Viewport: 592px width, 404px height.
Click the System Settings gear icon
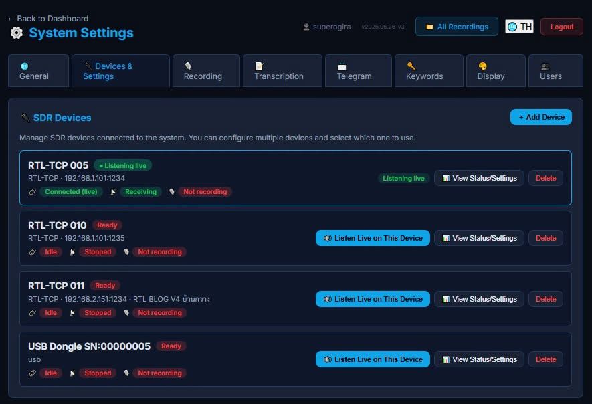click(x=16, y=33)
